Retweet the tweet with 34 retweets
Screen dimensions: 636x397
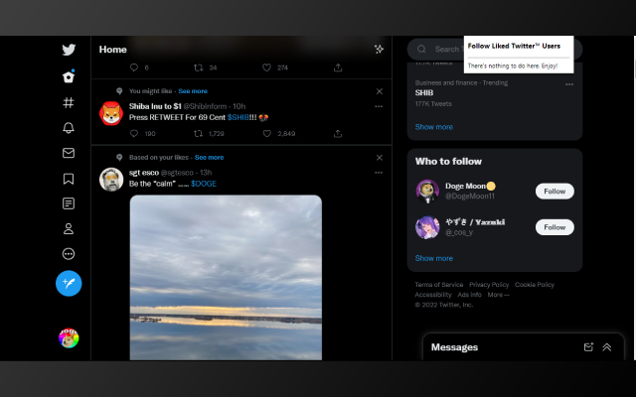pos(198,67)
